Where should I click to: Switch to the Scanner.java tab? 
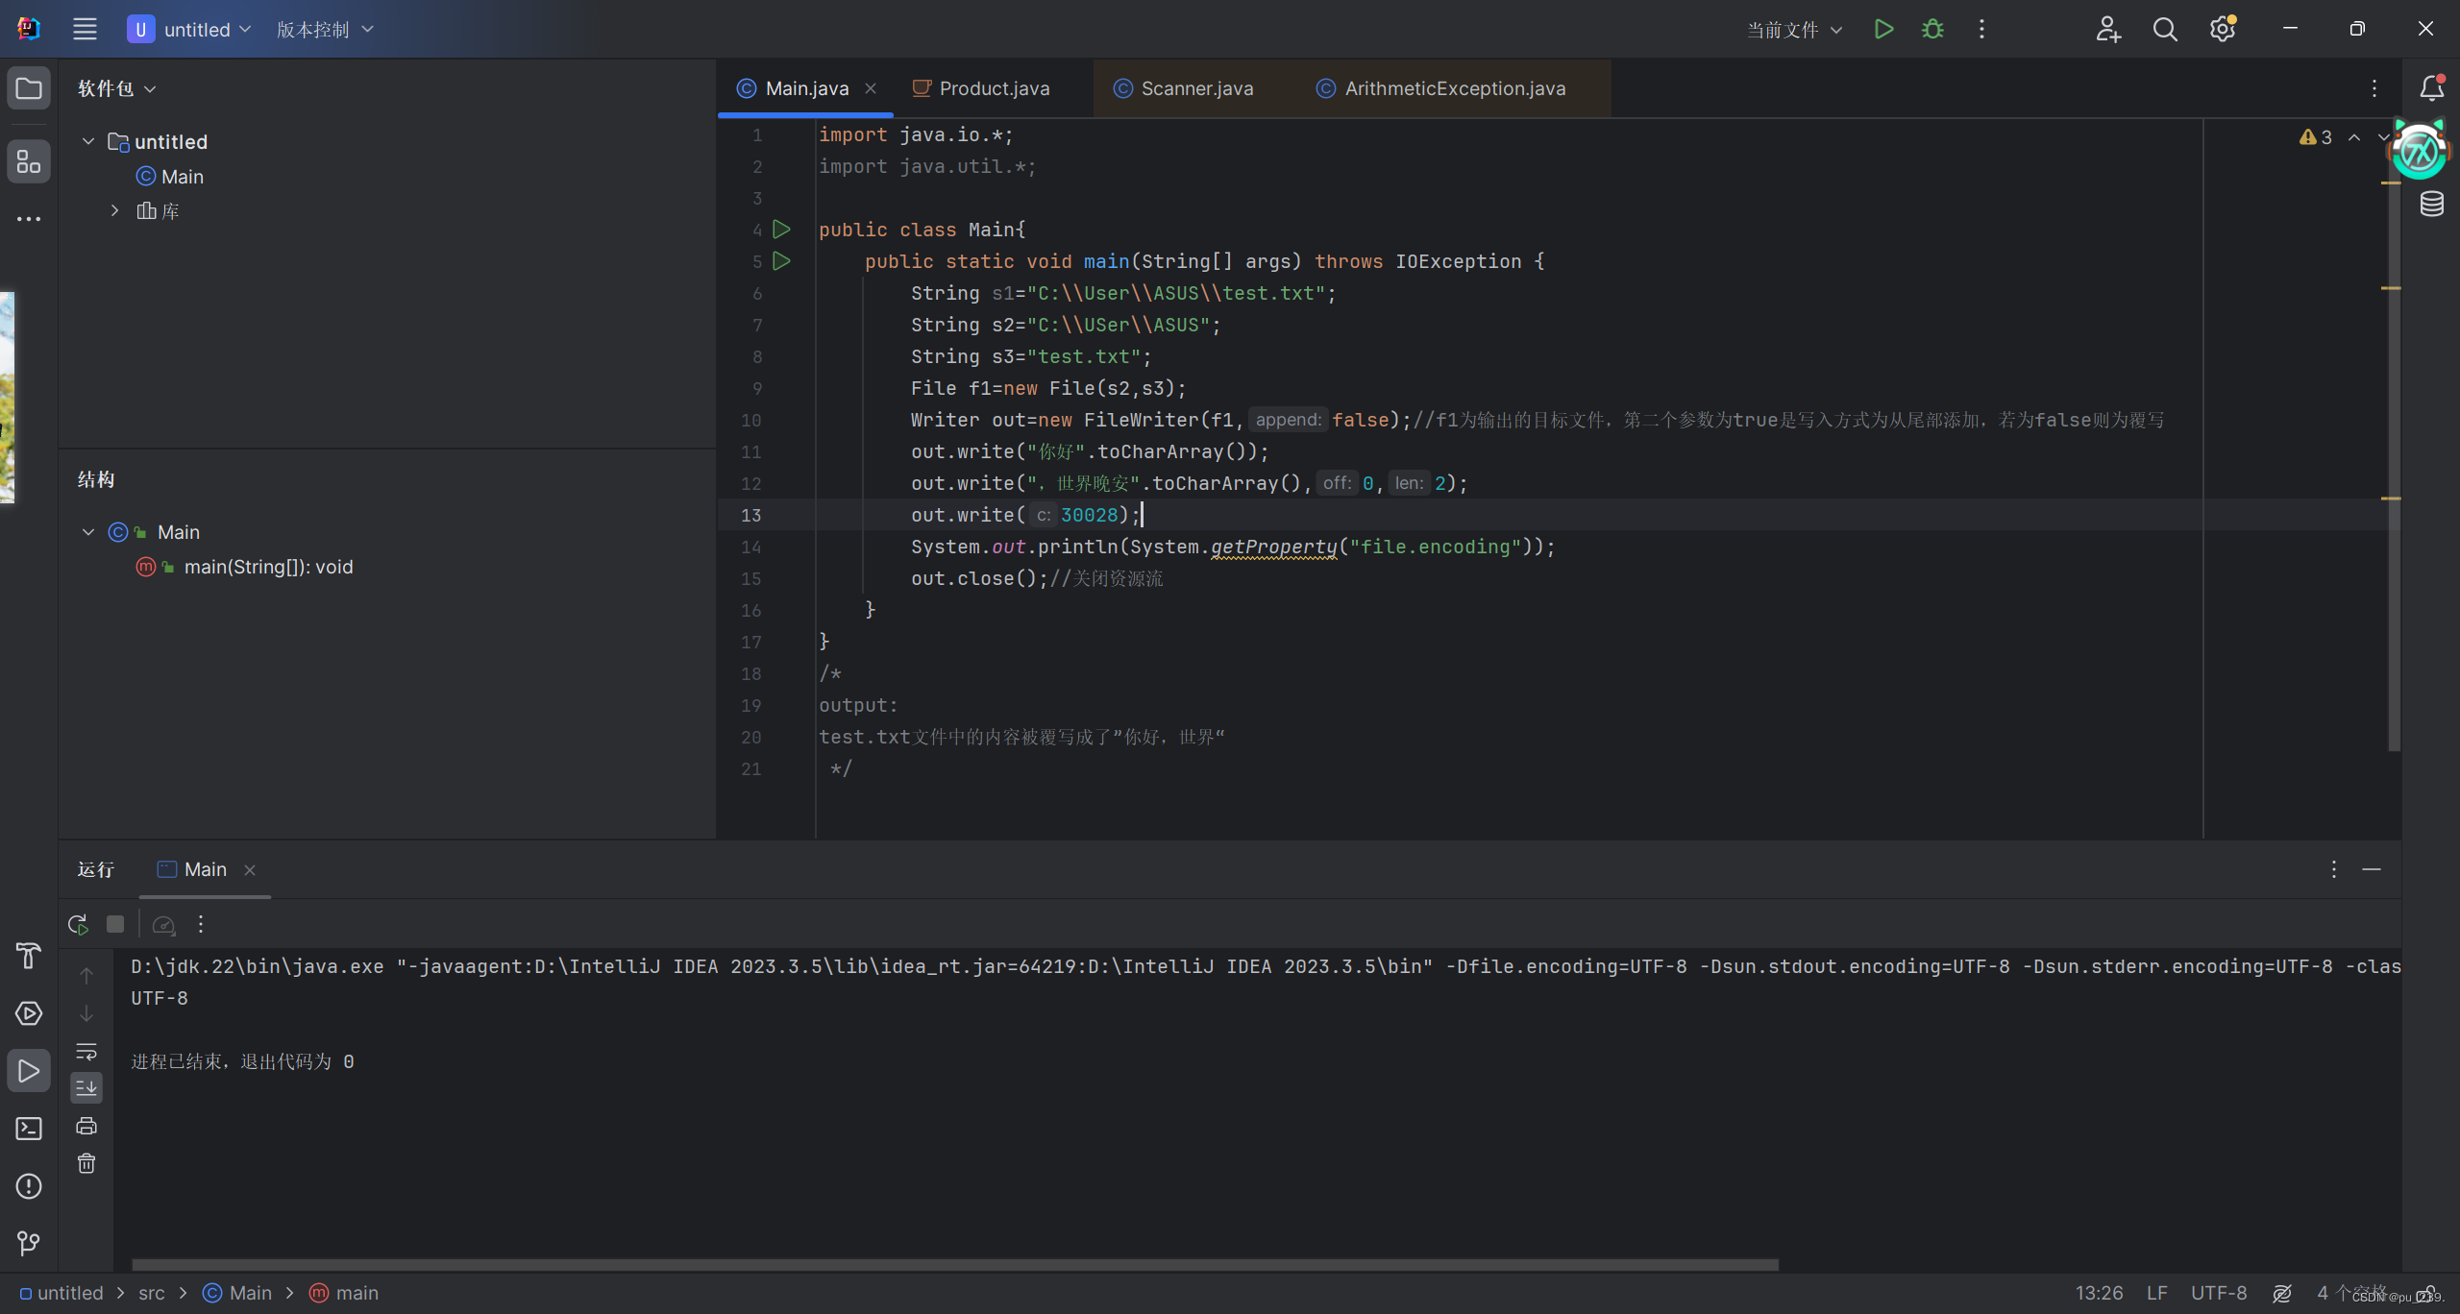pyautogui.click(x=1194, y=87)
